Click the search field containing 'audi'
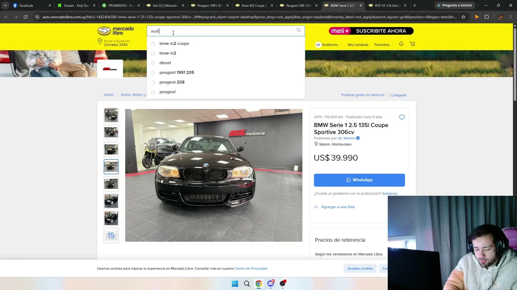 point(221,31)
